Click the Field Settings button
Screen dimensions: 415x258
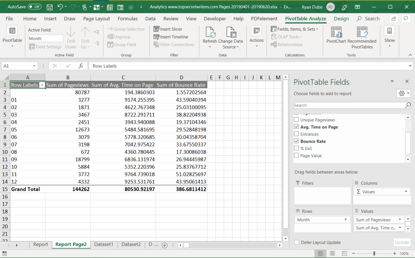[x=45, y=47]
